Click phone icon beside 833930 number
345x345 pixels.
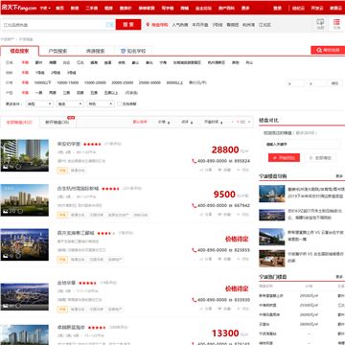point(194,300)
